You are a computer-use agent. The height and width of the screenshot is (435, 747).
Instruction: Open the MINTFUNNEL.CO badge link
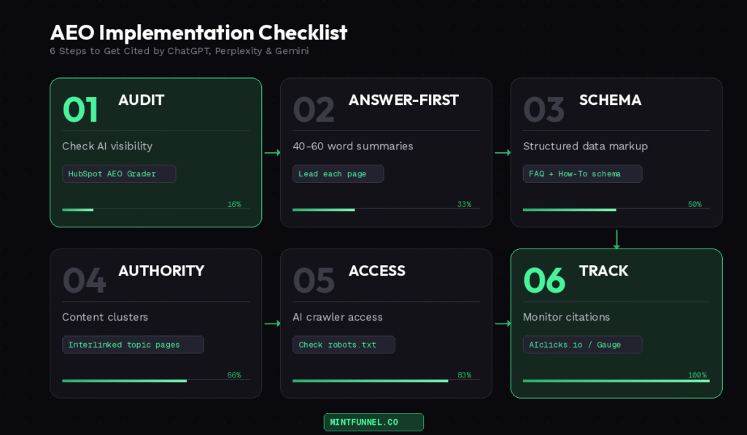click(x=373, y=423)
